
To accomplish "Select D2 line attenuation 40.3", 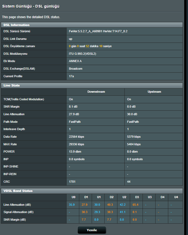I will [x=110, y=205].
